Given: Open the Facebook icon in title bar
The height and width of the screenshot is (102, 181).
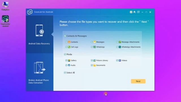Looking at the screenshot, I should click(x=131, y=12).
